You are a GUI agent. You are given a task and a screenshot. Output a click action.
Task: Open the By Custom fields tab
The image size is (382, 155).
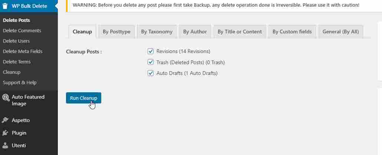pyautogui.click(x=292, y=32)
